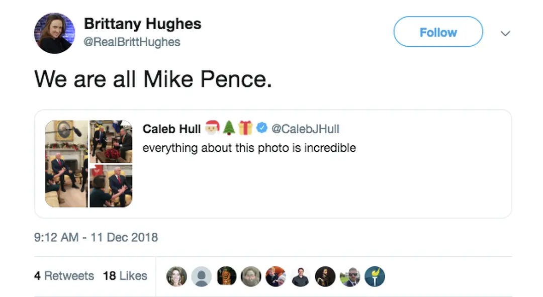Open the top-right photo in quoted tweet

(111, 141)
